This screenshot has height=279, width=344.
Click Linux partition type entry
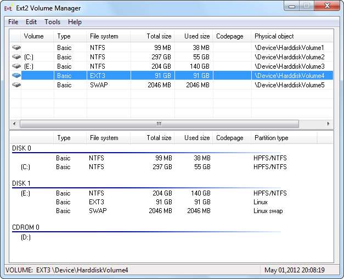(x=261, y=202)
